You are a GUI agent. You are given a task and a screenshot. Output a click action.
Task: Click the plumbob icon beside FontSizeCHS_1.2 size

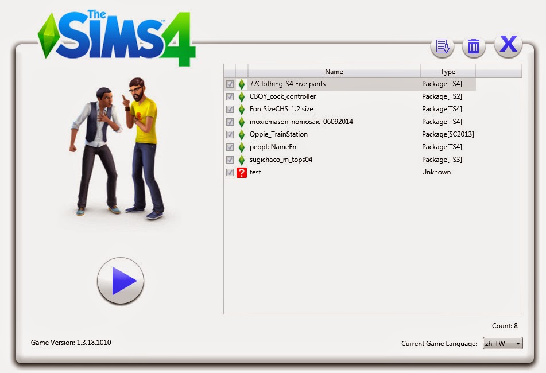(241, 109)
